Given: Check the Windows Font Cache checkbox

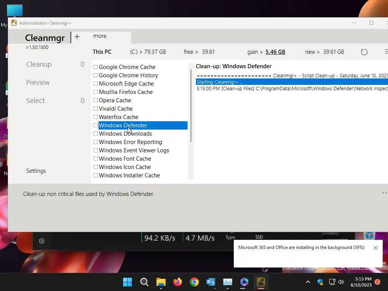Looking at the screenshot, I should [95, 159].
